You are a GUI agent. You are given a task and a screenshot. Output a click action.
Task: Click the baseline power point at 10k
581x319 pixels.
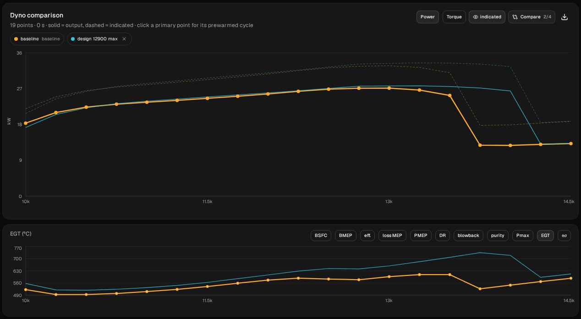pyautogui.click(x=26, y=123)
